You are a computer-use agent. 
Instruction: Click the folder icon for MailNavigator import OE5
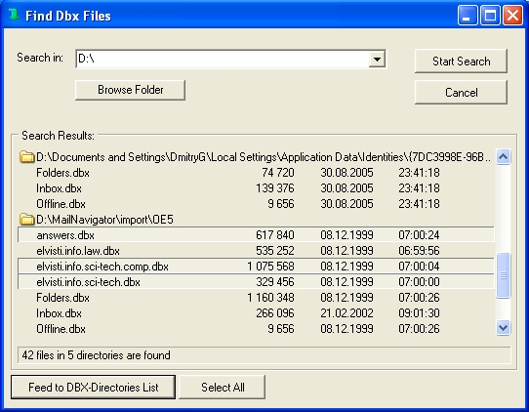pyautogui.click(x=26, y=220)
